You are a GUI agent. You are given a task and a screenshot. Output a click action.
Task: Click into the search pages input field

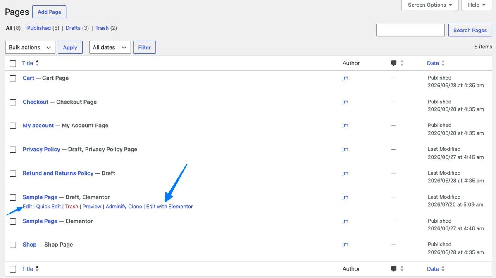(x=410, y=30)
